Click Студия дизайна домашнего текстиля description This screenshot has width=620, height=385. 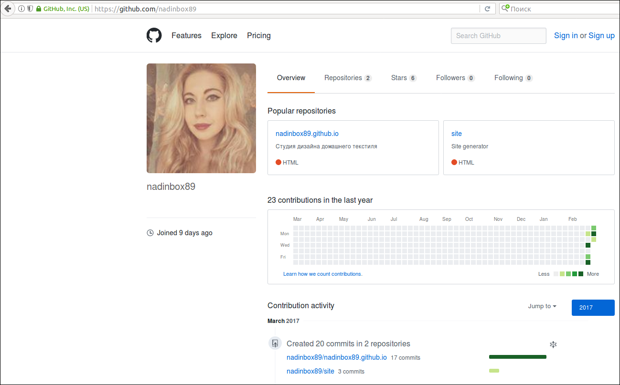click(326, 146)
